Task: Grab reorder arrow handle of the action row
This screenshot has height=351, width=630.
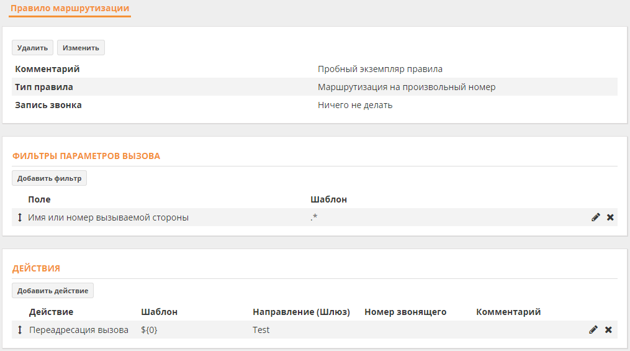Action: [x=20, y=330]
